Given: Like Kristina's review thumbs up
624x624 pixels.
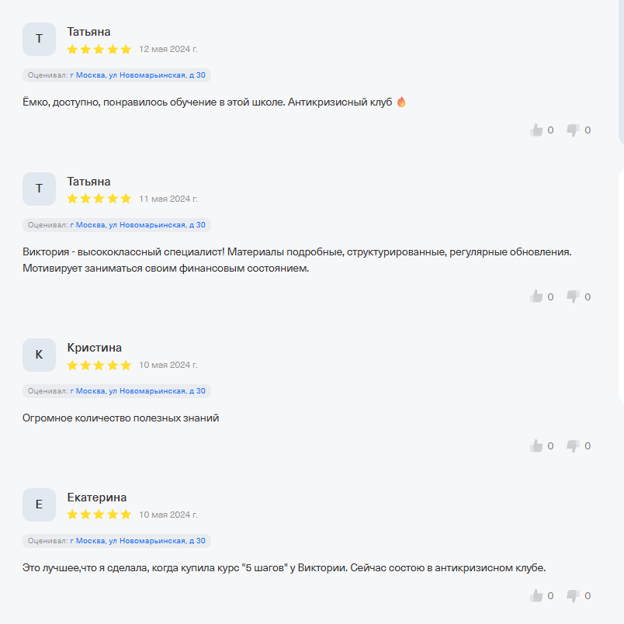Looking at the screenshot, I should click(536, 446).
